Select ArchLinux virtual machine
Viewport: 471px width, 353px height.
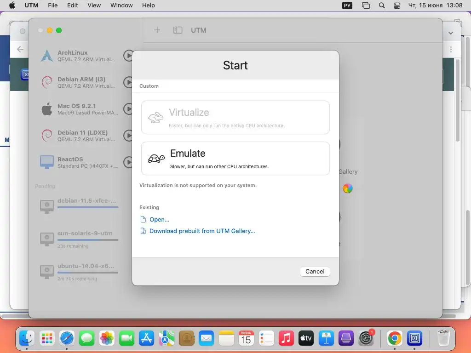[79, 56]
